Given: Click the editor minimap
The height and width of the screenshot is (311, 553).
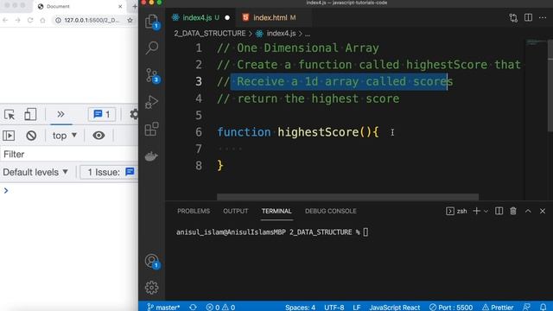Looking at the screenshot, I should coord(536,42).
